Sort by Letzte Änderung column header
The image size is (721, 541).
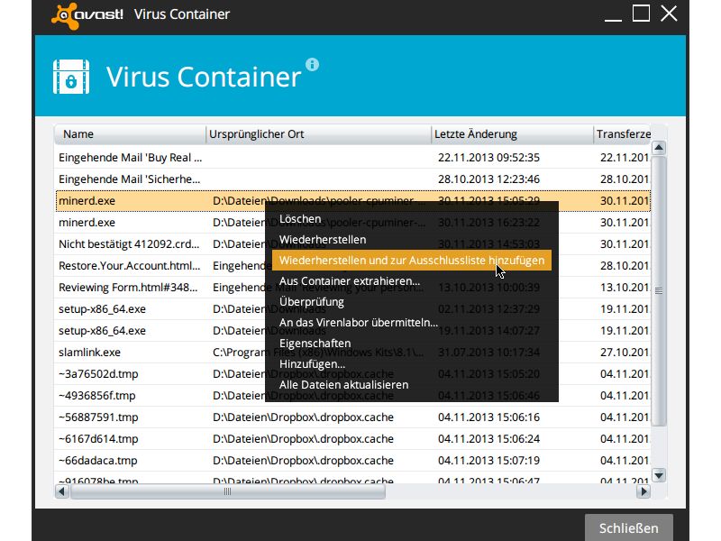tap(512, 134)
